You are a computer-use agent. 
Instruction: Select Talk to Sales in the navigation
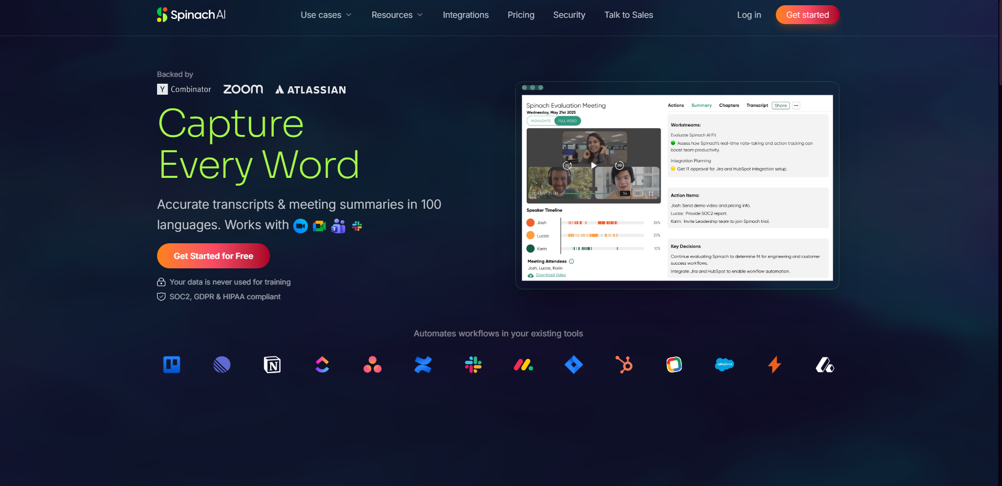(629, 15)
